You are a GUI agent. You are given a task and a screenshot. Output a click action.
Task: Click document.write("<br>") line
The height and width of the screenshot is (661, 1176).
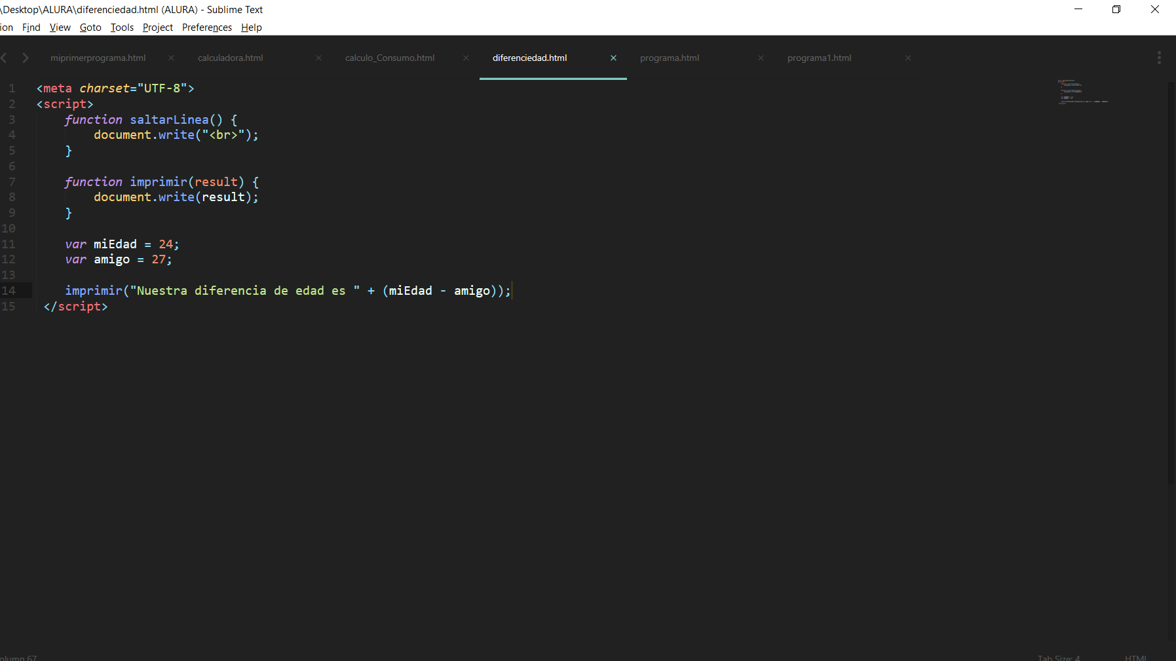coord(176,135)
